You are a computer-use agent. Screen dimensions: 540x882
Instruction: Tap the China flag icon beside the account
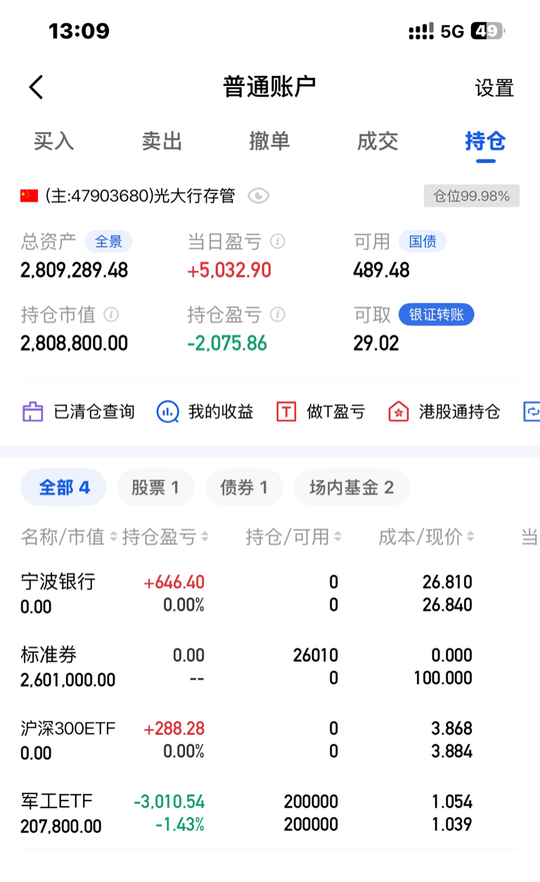point(29,196)
